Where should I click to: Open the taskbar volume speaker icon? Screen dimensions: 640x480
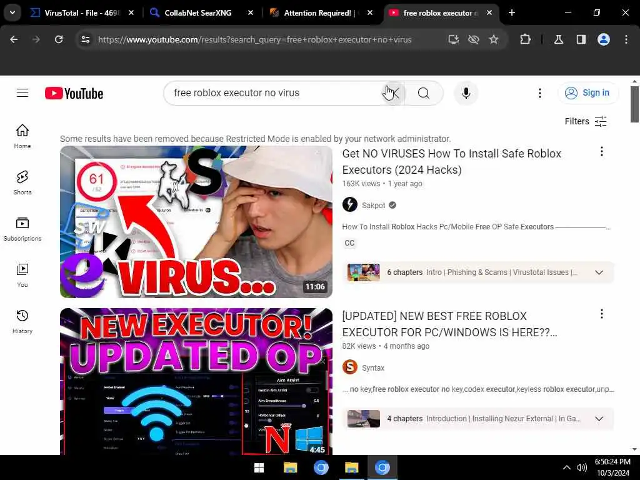581,467
